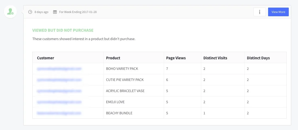This screenshot has height=130, width=298.
Task: Click the 8 days ago timestamp
Action: point(41,12)
